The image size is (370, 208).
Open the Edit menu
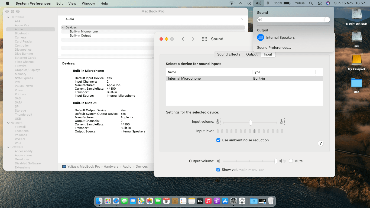60,3
